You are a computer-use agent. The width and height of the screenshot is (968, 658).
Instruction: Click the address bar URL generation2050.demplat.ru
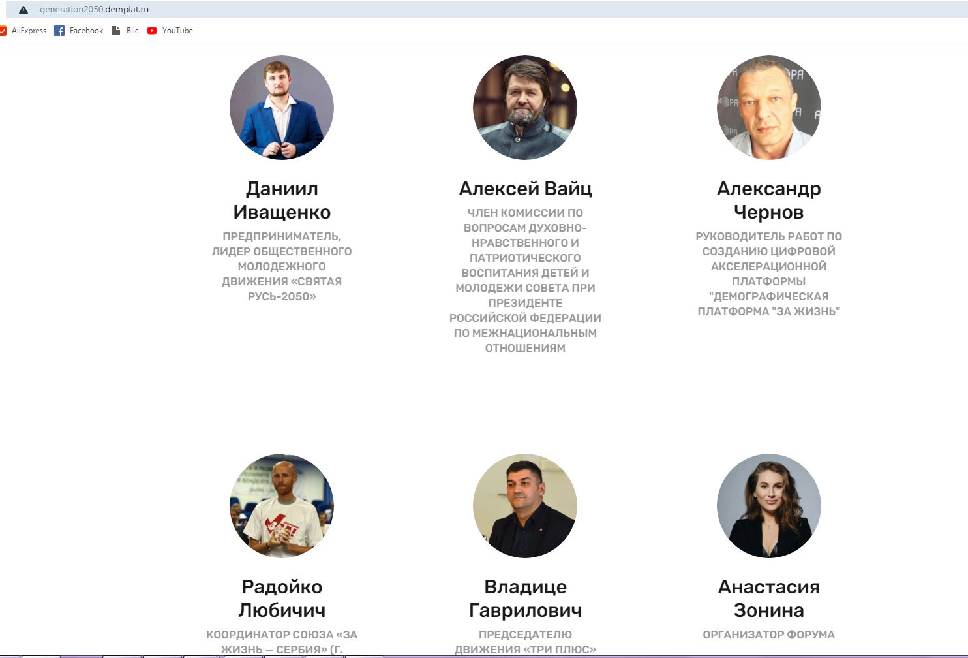point(94,10)
